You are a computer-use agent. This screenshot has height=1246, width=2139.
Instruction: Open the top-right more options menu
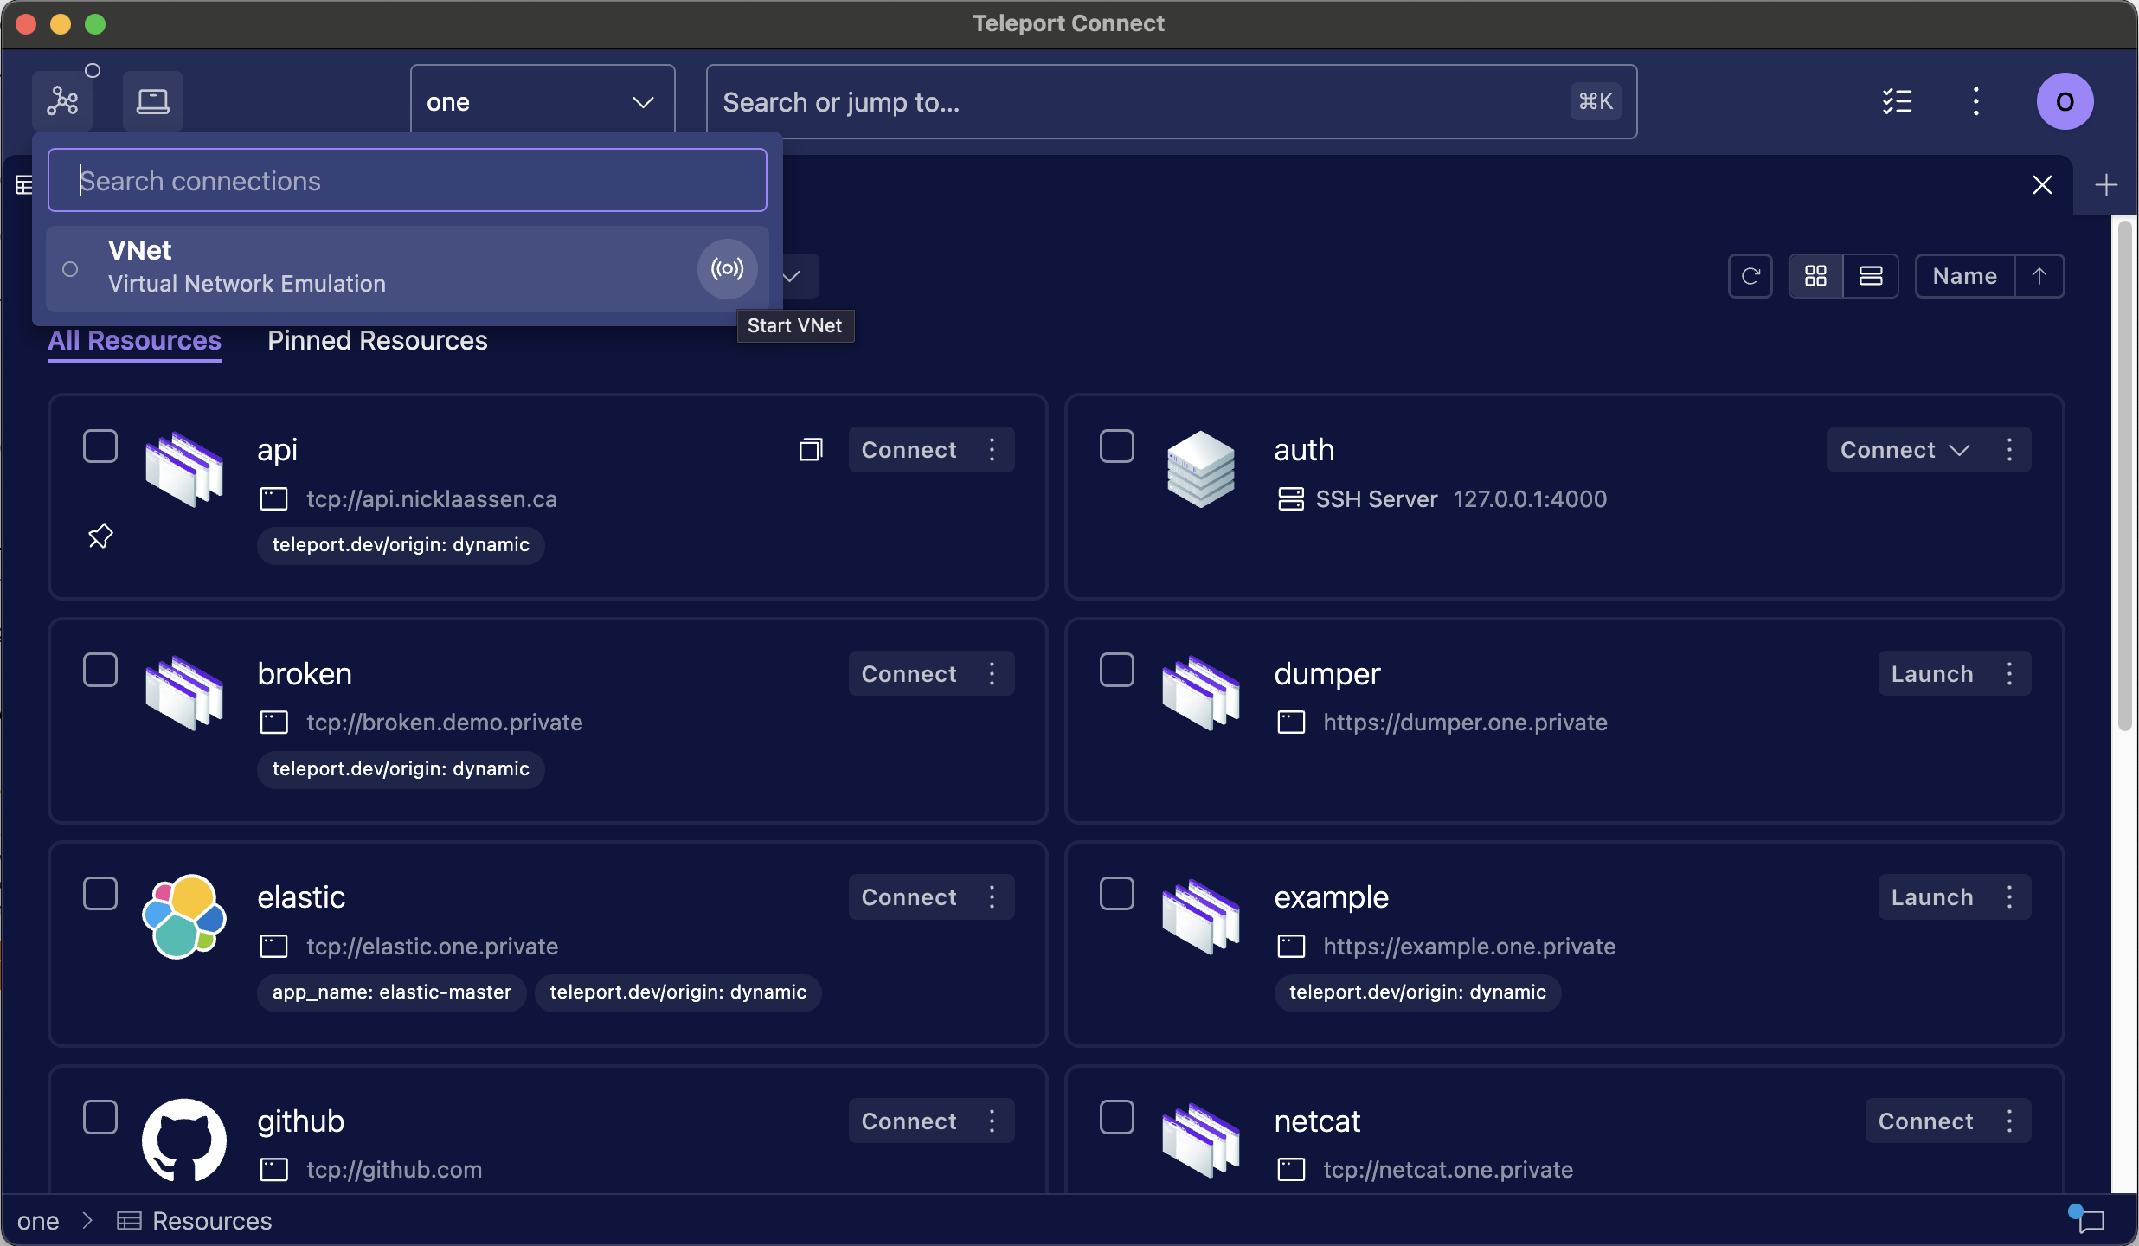click(1975, 101)
